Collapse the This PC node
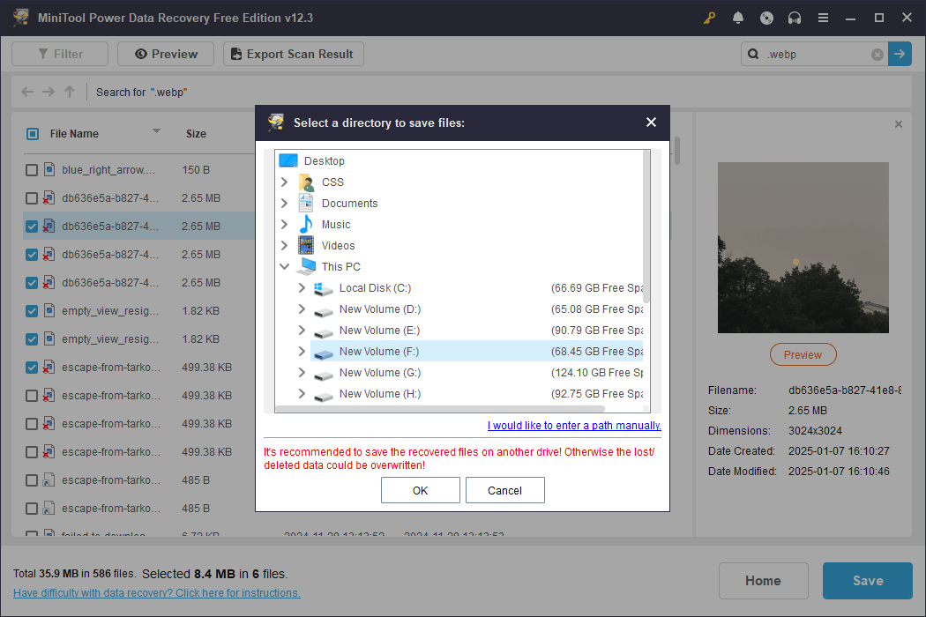This screenshot has width=926, height=617. point(285,267)
